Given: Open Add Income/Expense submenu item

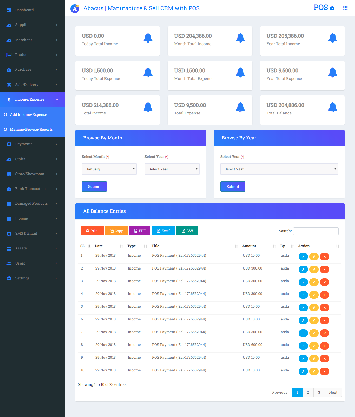Looking at the screenshot, I should point(32,114).
